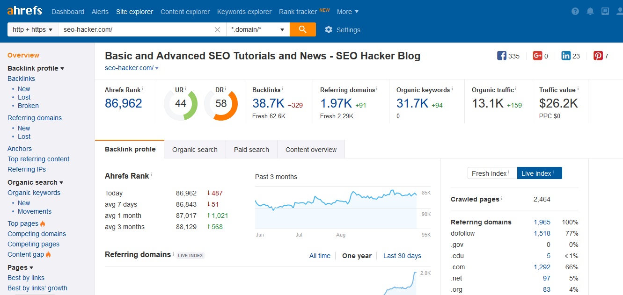Click the Facebook share count icon
This screenshot has height=295, width=623.
(x=502, y=56)
